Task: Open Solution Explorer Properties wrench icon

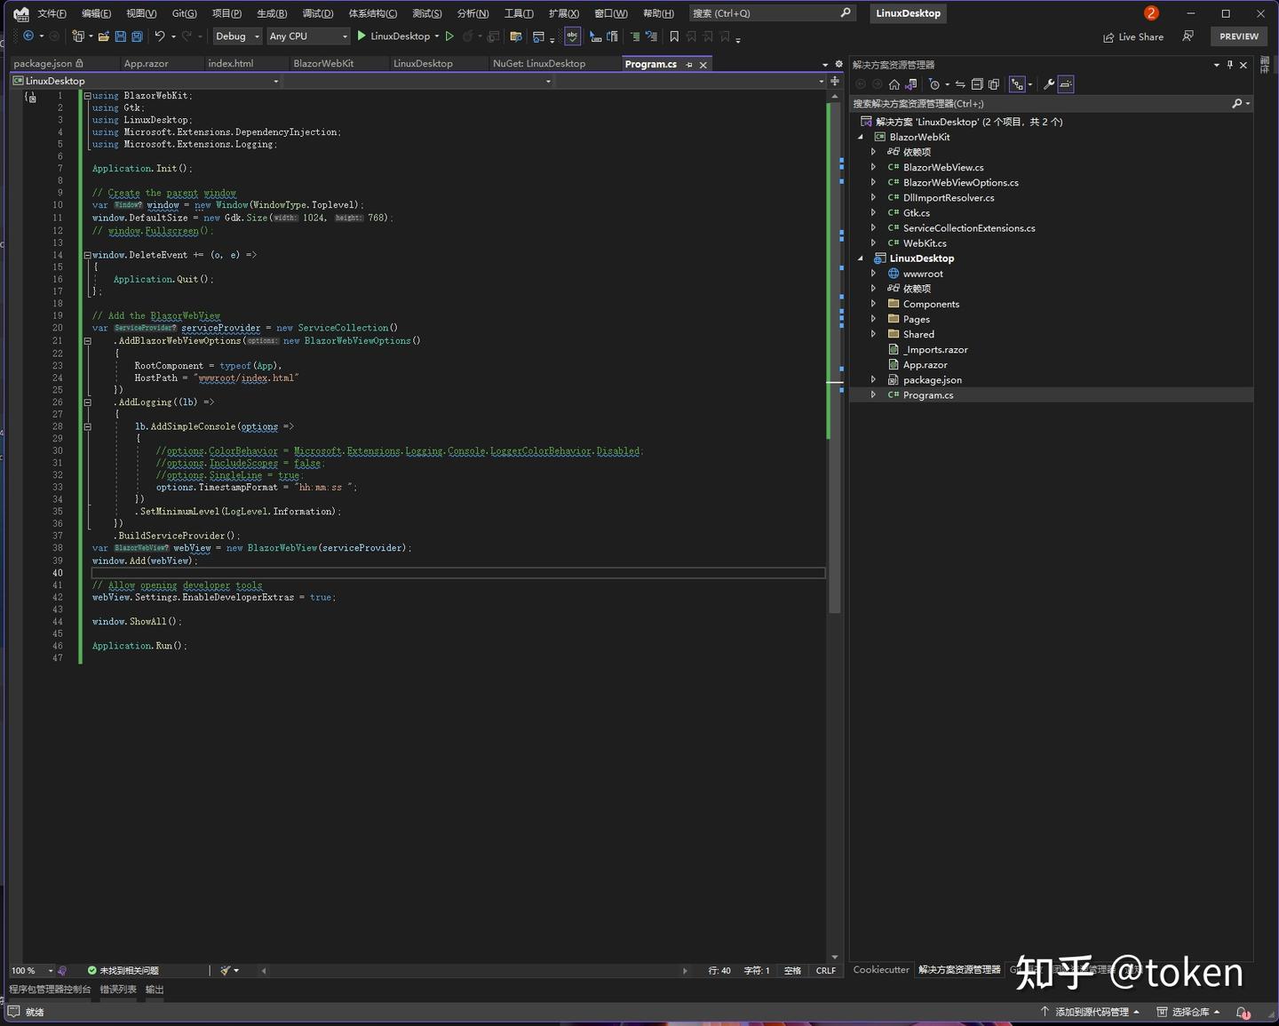Action: [x=1048, y=84]
